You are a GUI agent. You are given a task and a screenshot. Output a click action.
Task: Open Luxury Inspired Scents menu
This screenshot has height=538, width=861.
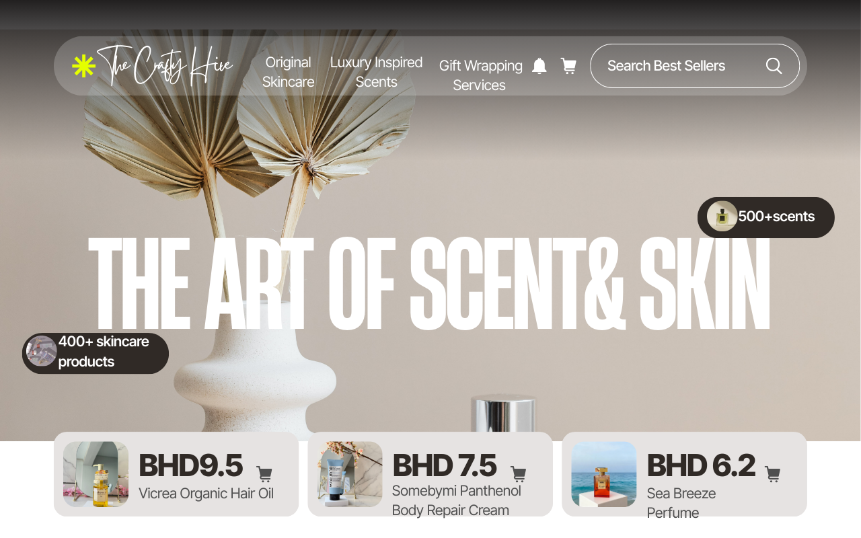point(376,72)
